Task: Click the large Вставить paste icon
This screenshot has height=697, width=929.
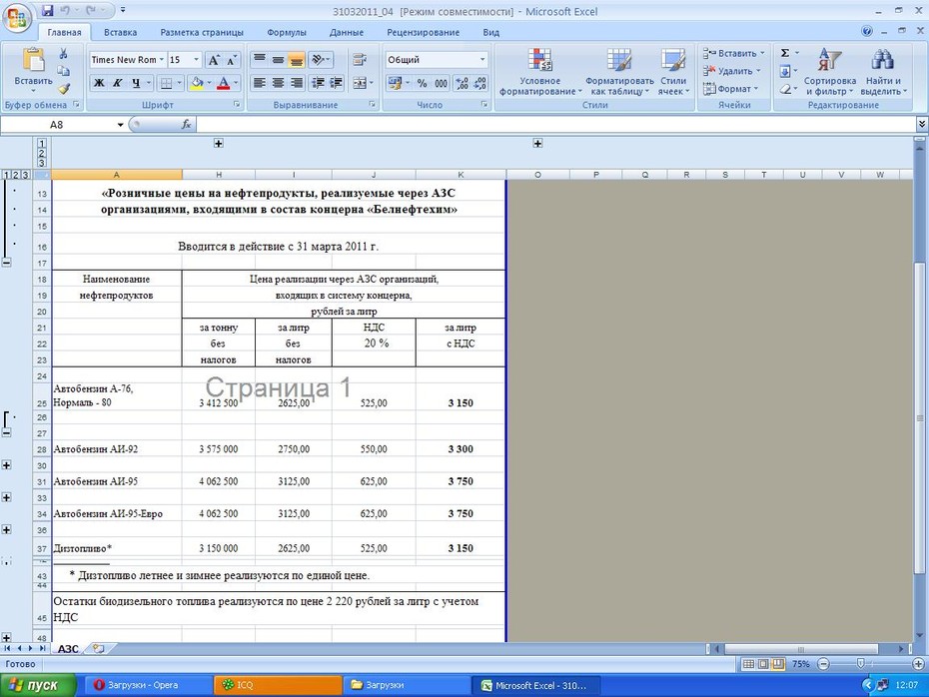Action: pos(33,61)
